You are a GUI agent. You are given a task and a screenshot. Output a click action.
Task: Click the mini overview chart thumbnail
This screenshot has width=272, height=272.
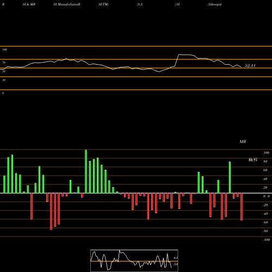click(x=134, y=261)
